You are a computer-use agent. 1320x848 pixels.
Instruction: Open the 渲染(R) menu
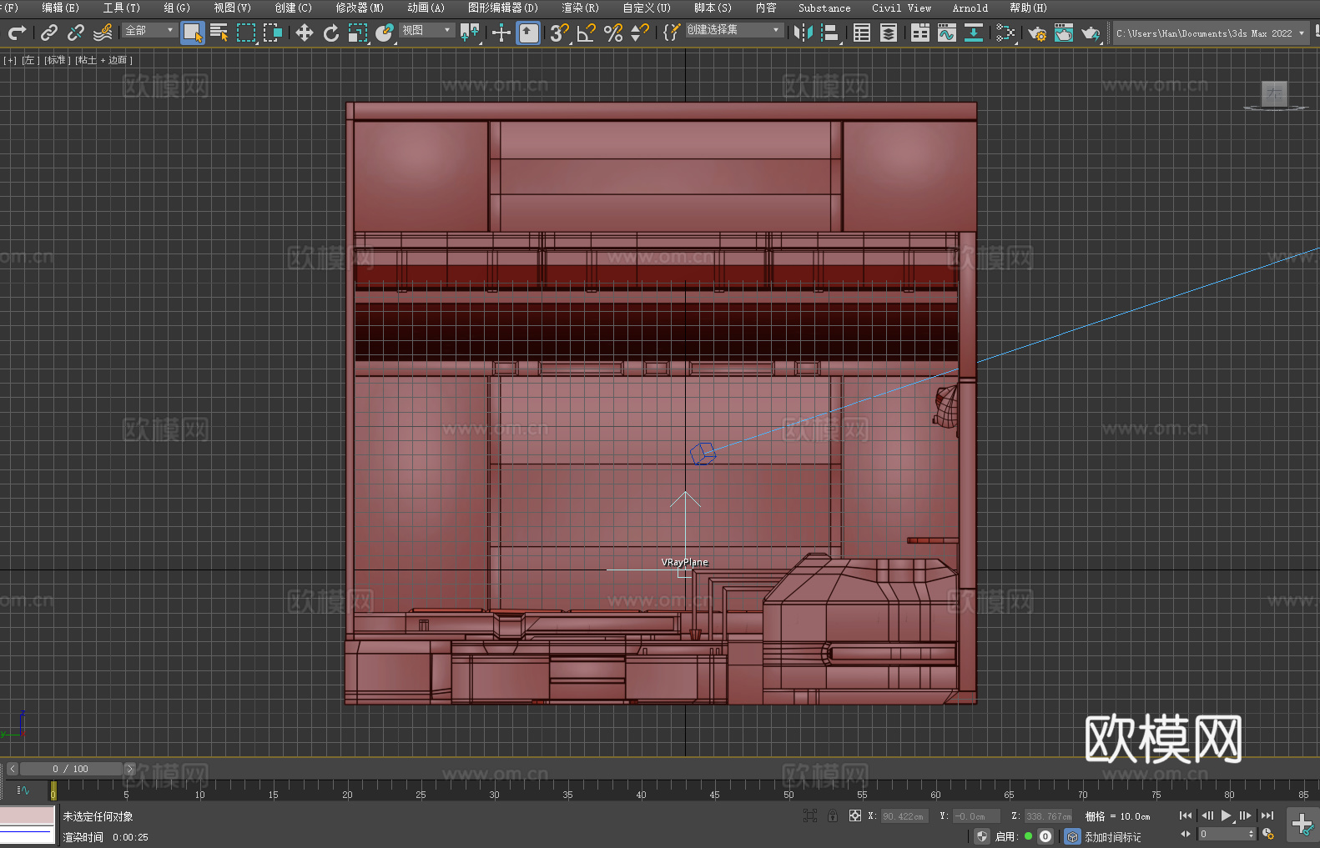[x=580, y=8]
